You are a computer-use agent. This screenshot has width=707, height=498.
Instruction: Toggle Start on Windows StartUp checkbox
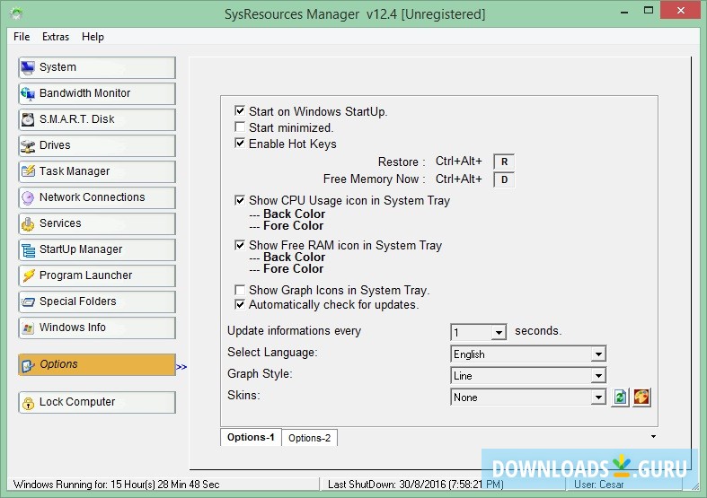240,110
